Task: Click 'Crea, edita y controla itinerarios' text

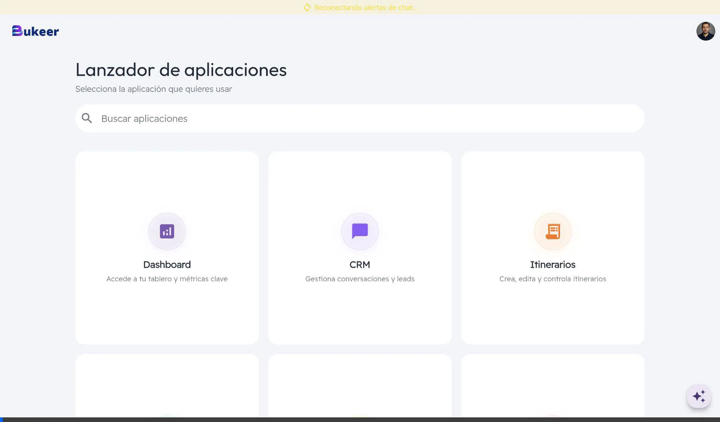Action: [x=552, y=279]
